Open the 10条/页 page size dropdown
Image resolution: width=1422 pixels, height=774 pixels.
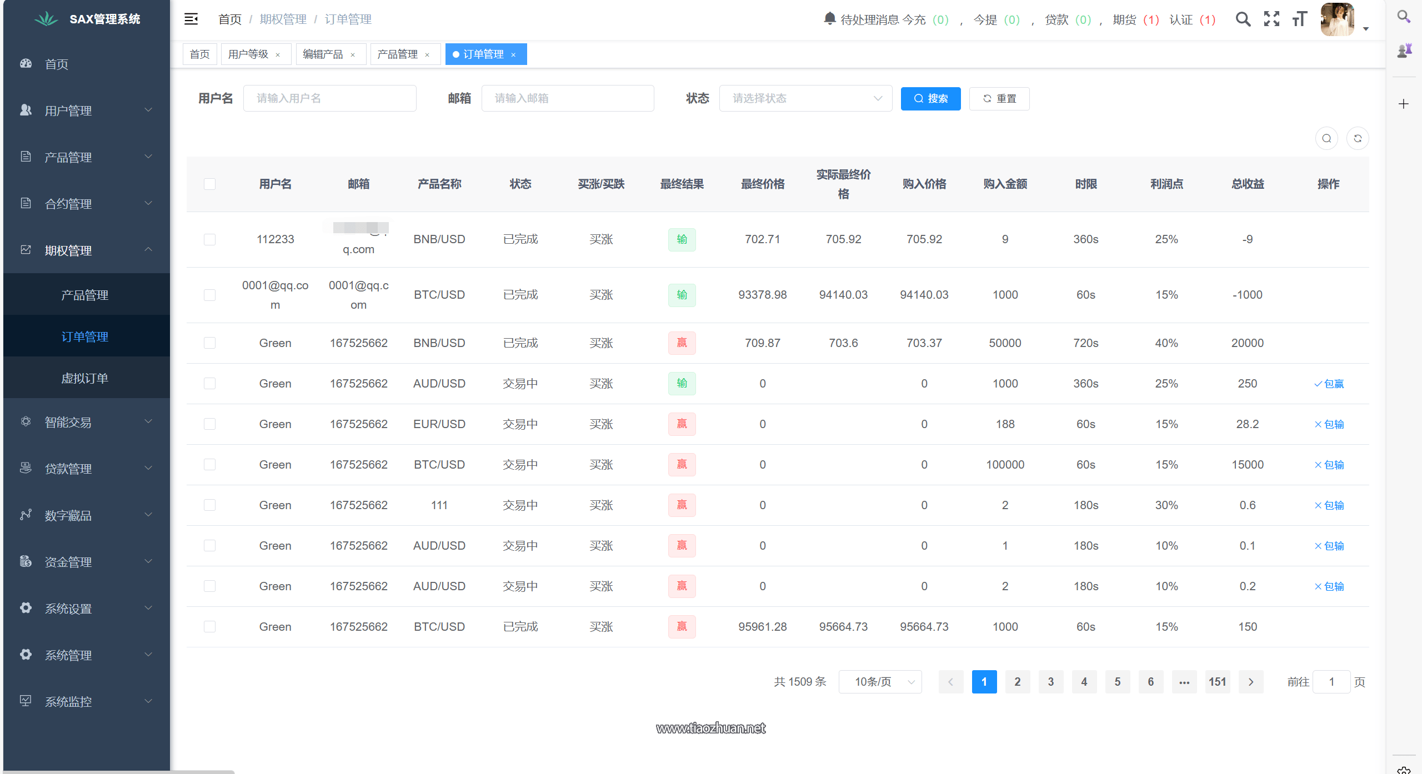(880, 682)
